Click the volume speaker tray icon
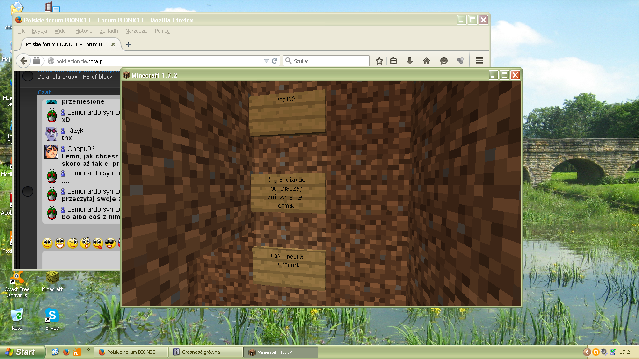Viewport: 639px width, 359px height. coord(603,352)
